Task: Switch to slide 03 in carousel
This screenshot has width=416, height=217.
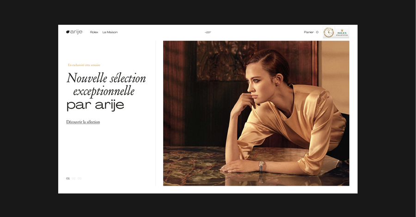Action: (80, 178)
